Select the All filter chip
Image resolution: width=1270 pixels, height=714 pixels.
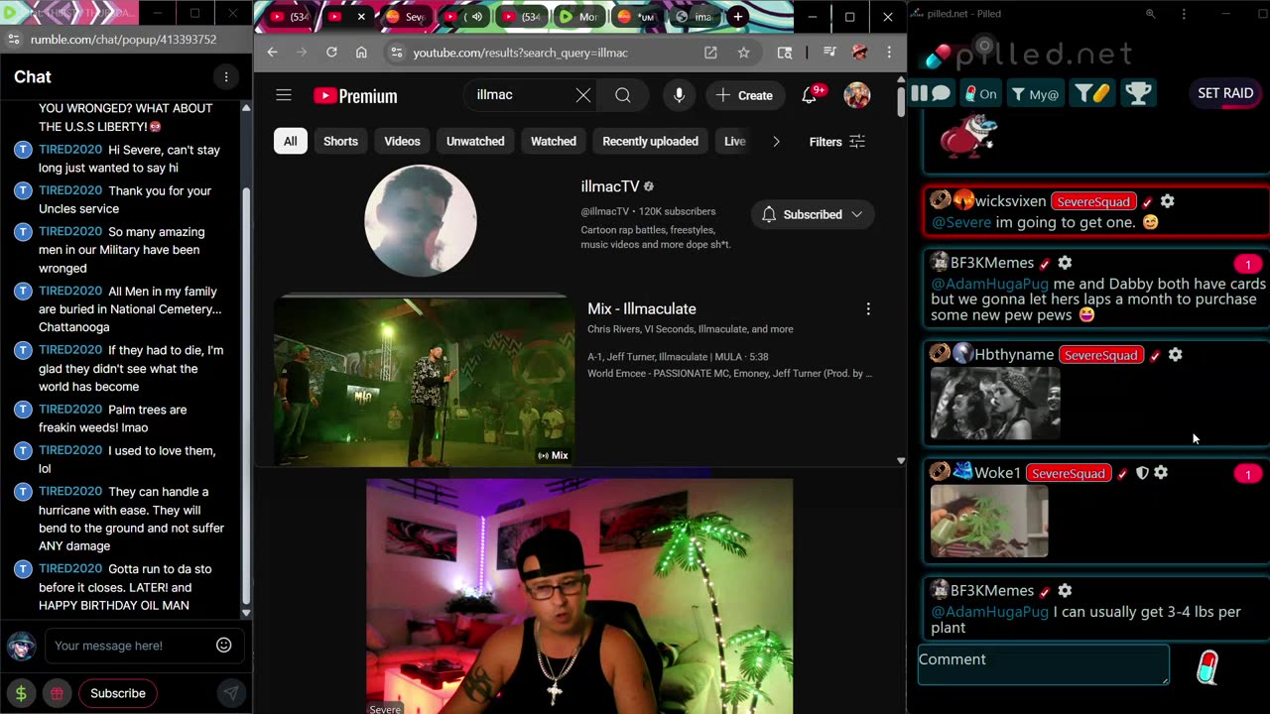click(290, 141)
